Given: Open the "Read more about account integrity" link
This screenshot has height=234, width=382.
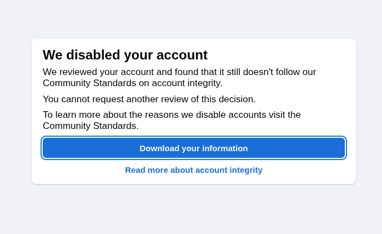Looking at the screenshot, I should coord(193,170).
